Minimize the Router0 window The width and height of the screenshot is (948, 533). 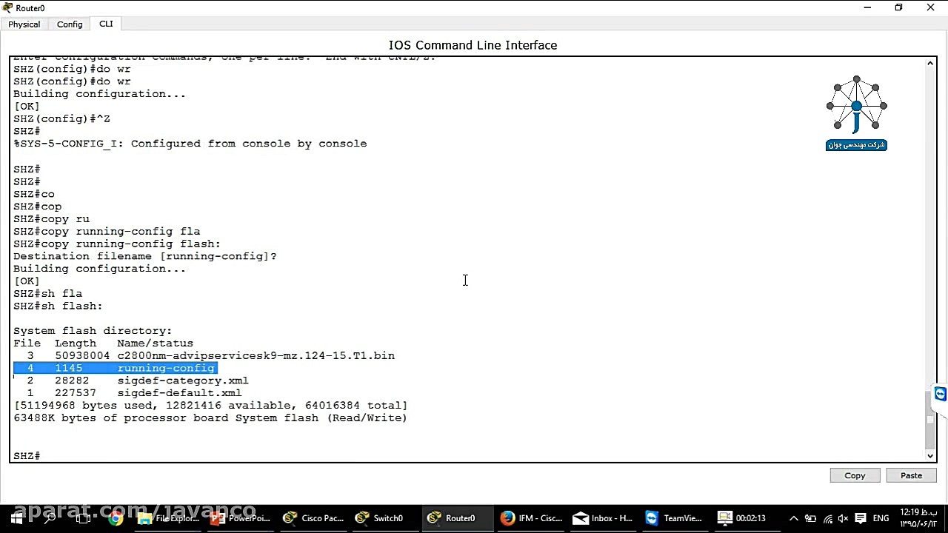(867, 7)
